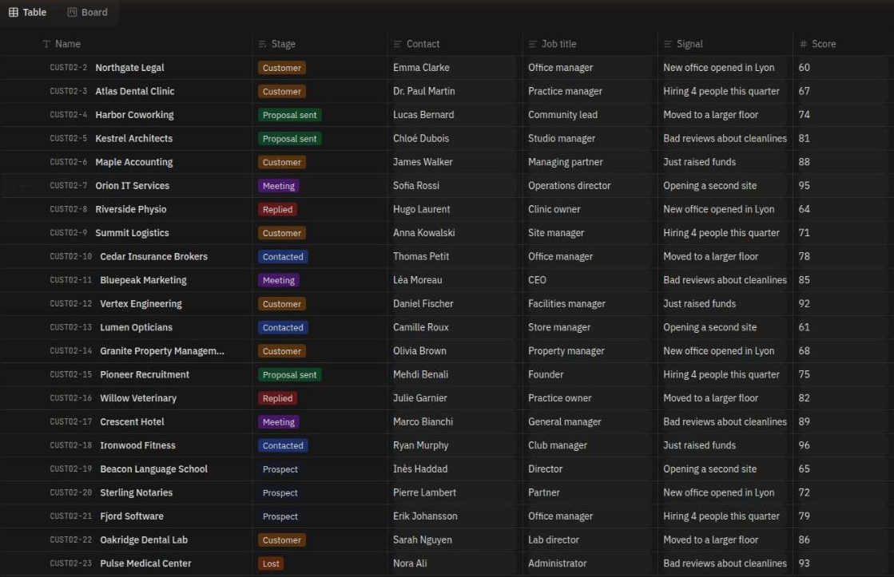
Task: Click the Hiring 4 people signal for Pioneer Recruitment
Action: pos(721,375)
